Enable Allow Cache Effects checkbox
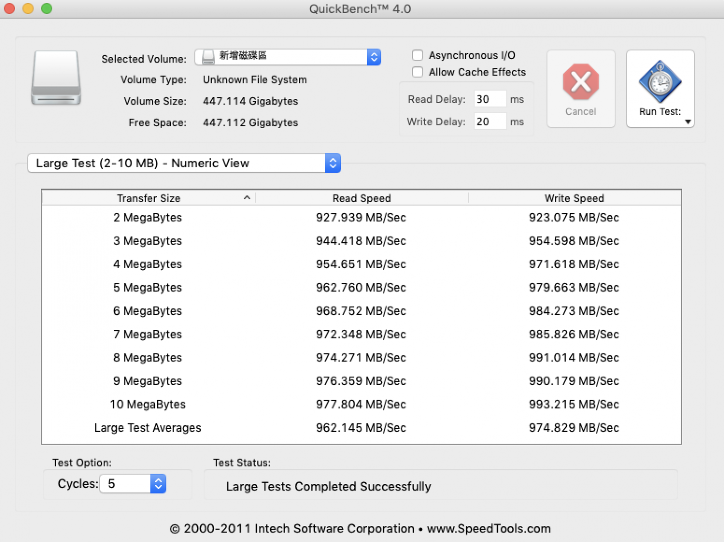This screenshot has width=724, height=542. pos(418,72)
